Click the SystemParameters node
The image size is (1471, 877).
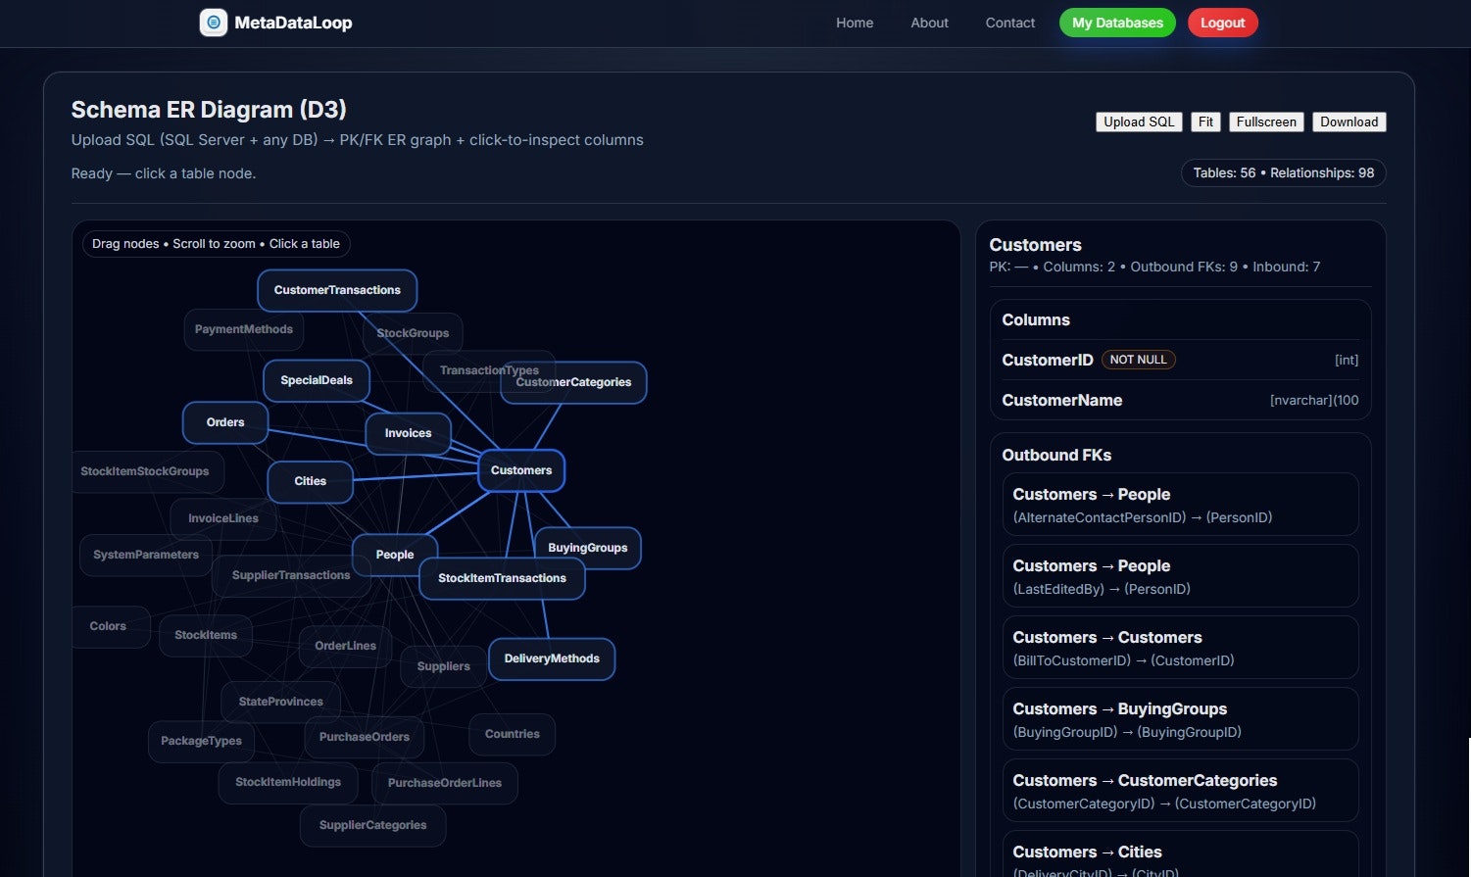tap(146, 555)
